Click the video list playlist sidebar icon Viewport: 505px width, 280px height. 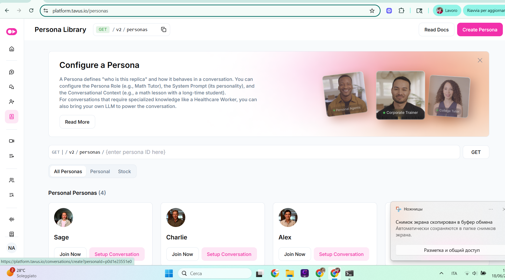click(x=12, y=156)
